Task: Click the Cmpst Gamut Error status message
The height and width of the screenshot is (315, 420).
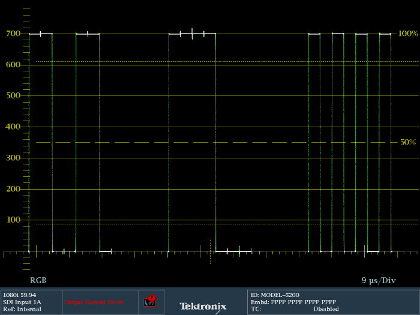Action: pyautogui.click(x=94, y=302)
